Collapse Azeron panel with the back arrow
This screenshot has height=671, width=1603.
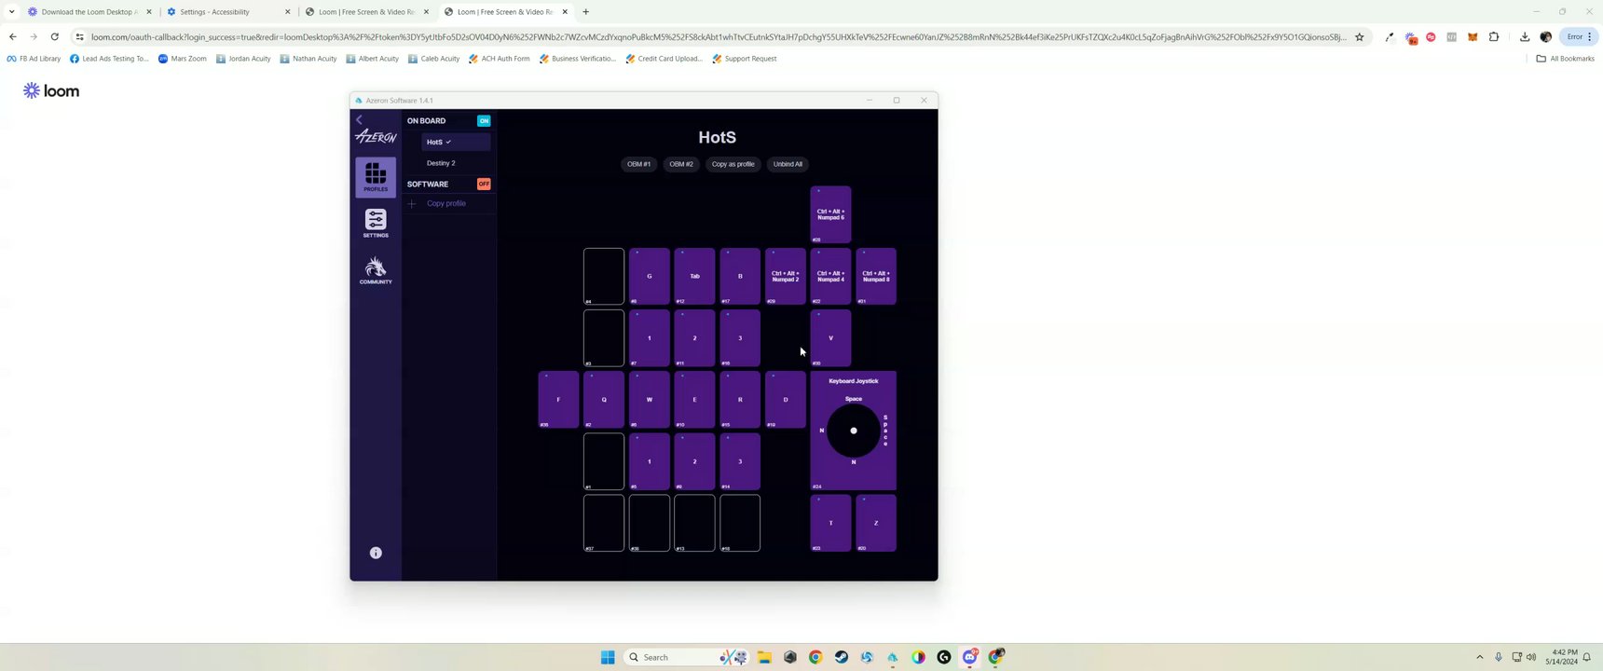click(359, 120)
